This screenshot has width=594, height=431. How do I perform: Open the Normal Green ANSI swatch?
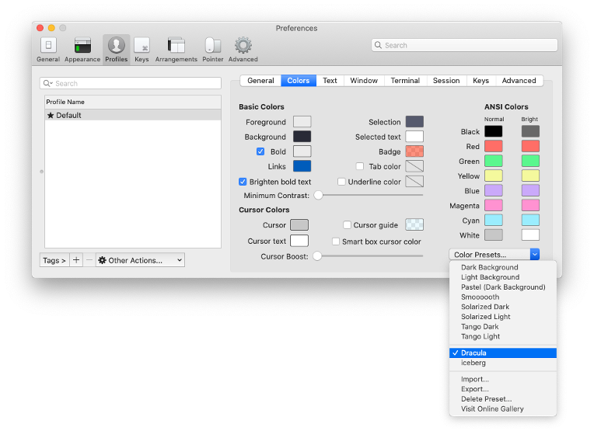pyautogui.click(x=494, y=161)
